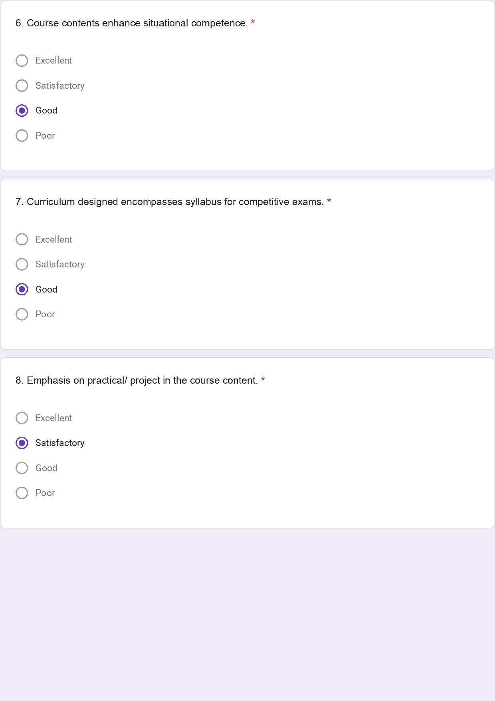Choose Good for question 8 practical/project emphasis

coord(22,468)
